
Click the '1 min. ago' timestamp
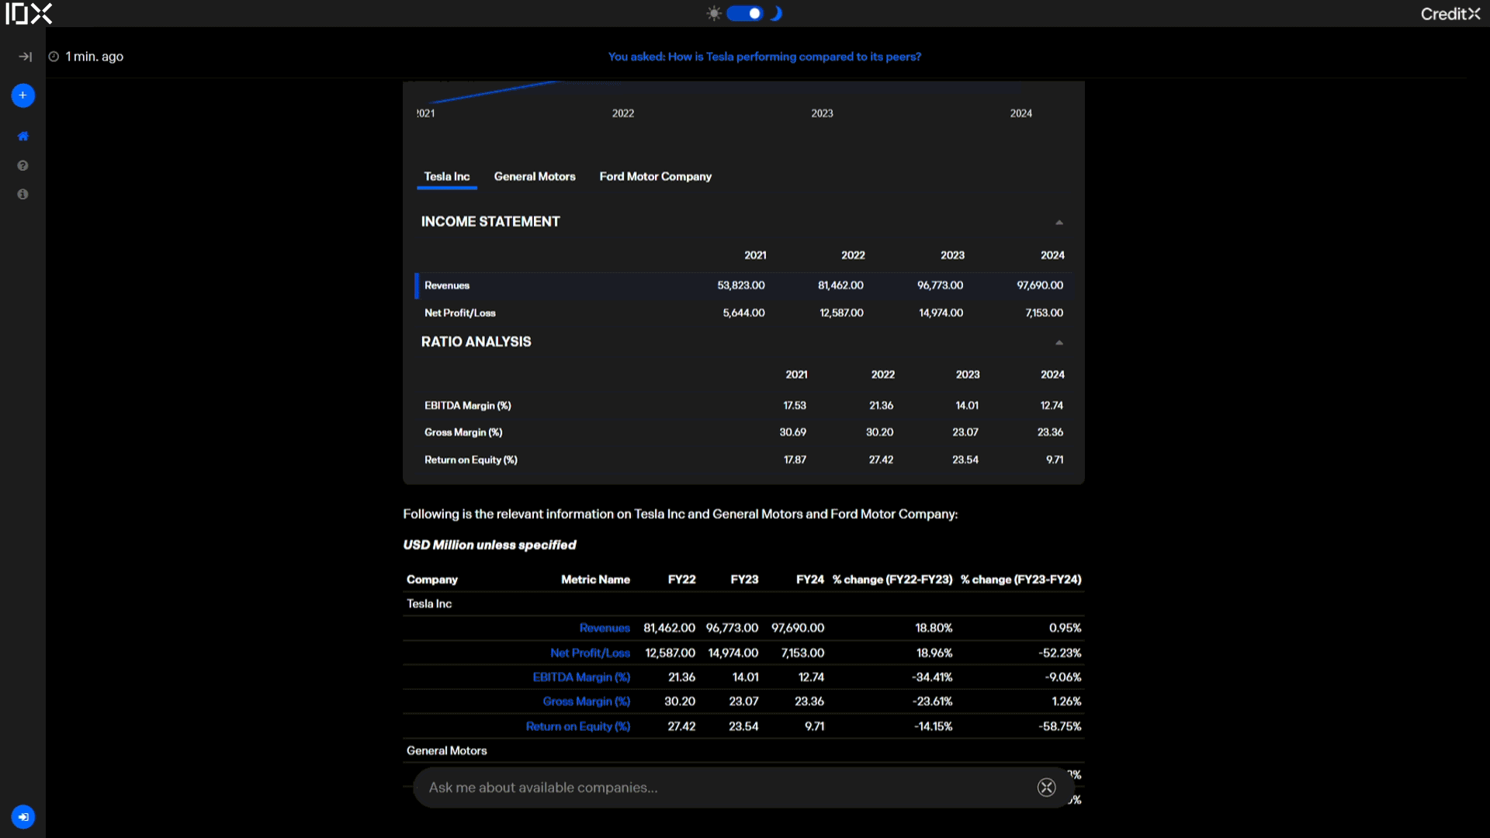coord(94,57)
